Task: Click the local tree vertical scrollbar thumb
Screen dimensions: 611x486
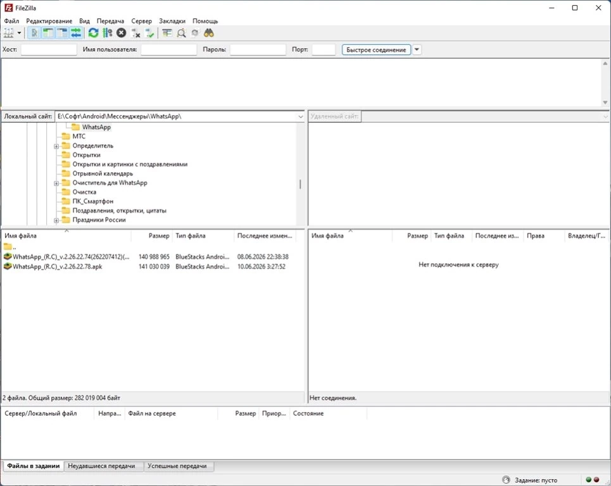Action: click(x=300, y=184)
